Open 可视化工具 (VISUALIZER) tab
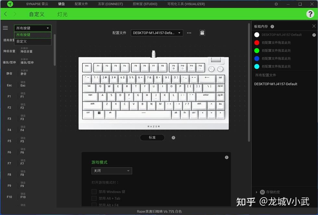This screenshot has width=318, height=215. tap(186, 4)
